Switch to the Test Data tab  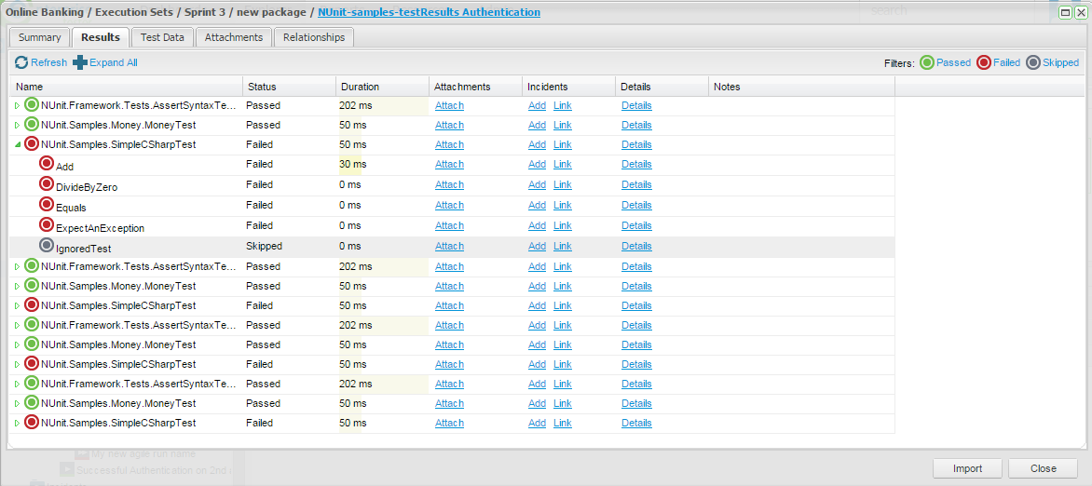tap(162, 37)
